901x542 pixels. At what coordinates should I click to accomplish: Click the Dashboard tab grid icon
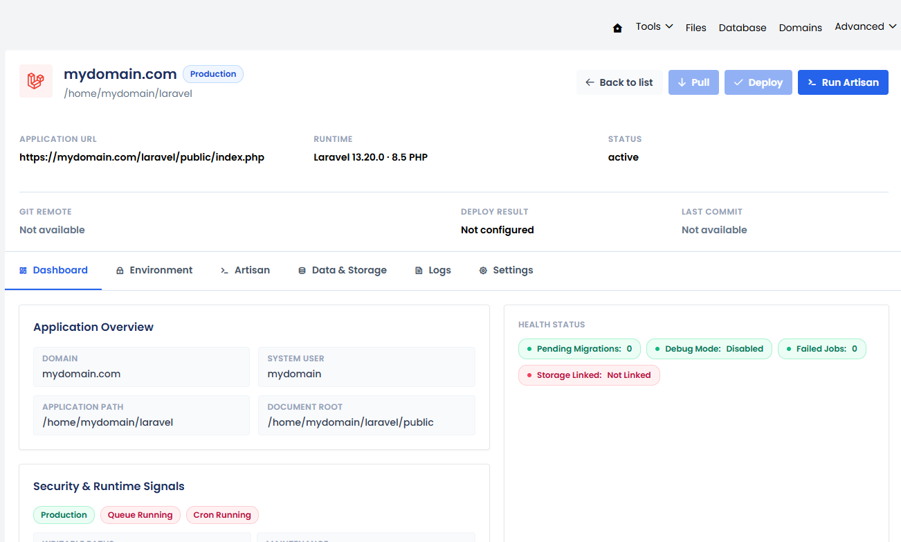point(23,271)
